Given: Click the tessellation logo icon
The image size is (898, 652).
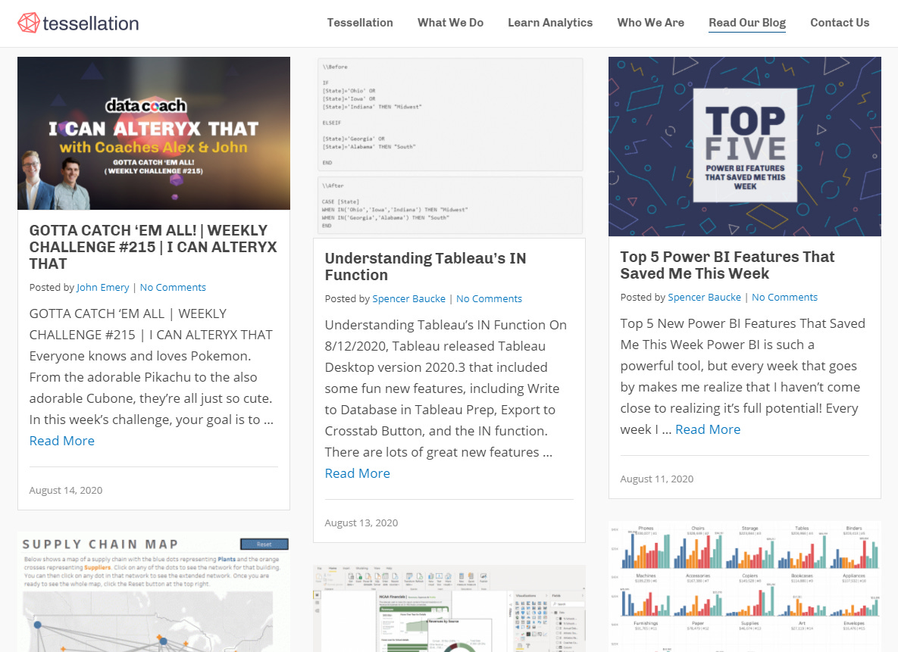Looking at the screenshot, I should pyautogui.click(x=29, y=23).
